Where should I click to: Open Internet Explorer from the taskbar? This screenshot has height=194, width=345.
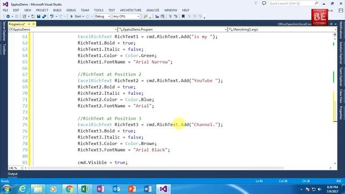[22, 189]
